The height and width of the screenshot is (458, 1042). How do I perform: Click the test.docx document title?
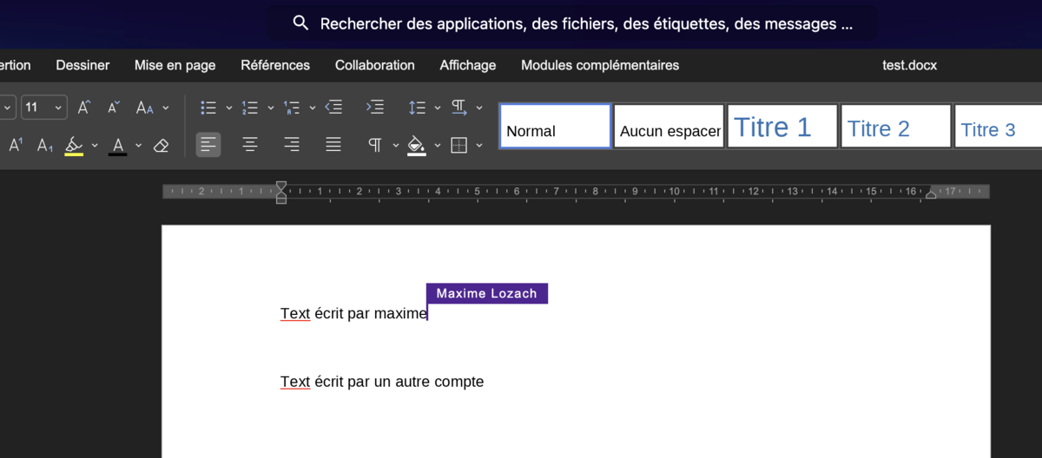click(909, 65)
